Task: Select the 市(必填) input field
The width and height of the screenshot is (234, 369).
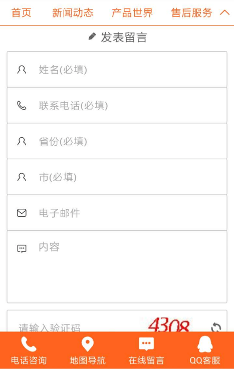Action: click(x=117, y=177)
